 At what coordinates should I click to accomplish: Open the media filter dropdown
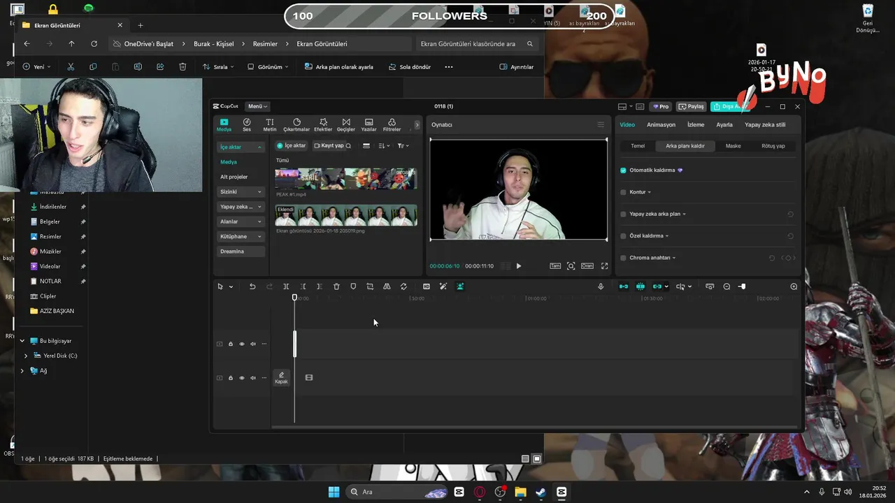coord(403,146)
